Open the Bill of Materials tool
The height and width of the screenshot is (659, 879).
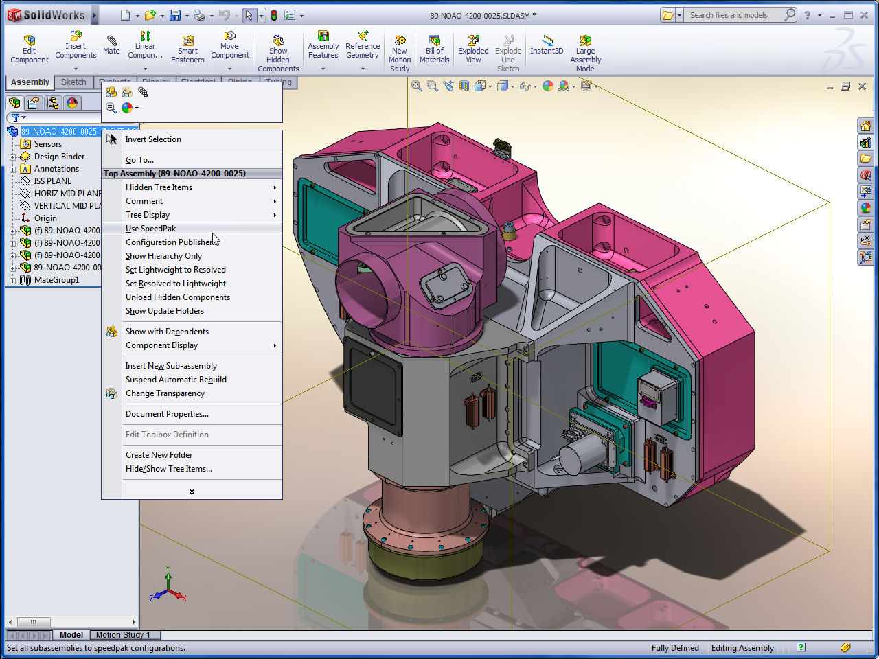tap(434, 49)
